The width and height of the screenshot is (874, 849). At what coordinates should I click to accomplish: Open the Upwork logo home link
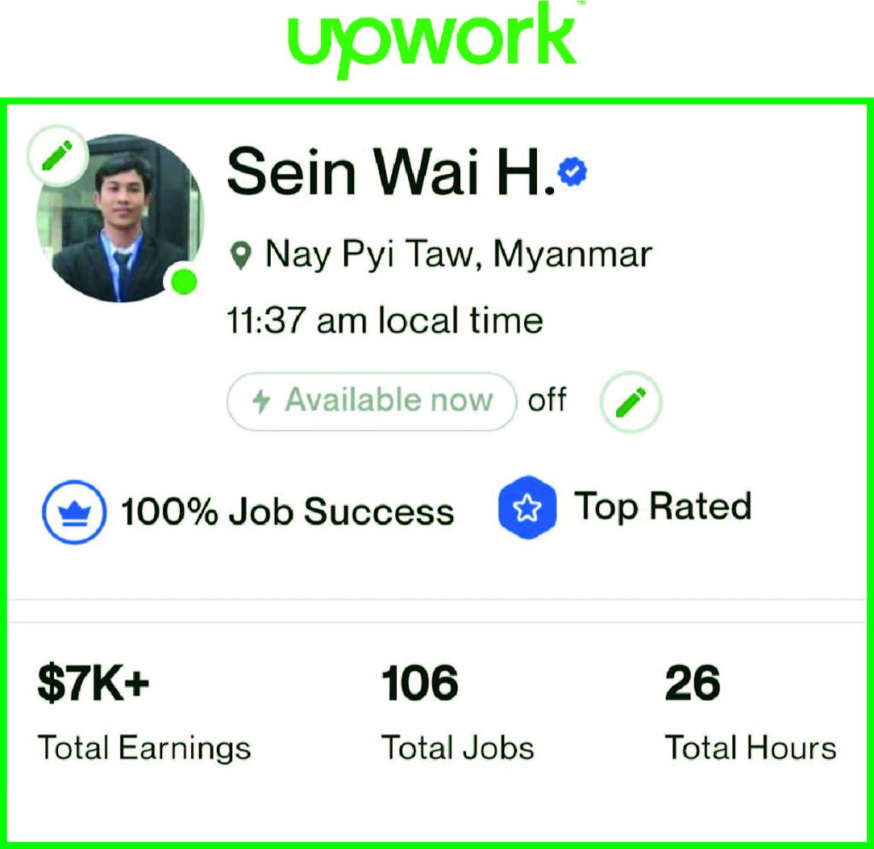point(432,41)
